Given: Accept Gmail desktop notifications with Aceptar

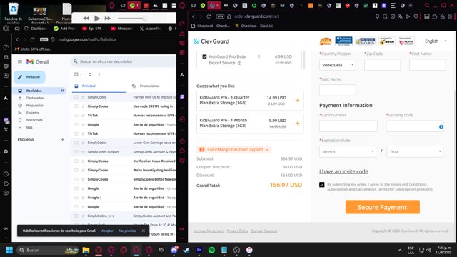Looking at the screenshot, I should [107, 231].
